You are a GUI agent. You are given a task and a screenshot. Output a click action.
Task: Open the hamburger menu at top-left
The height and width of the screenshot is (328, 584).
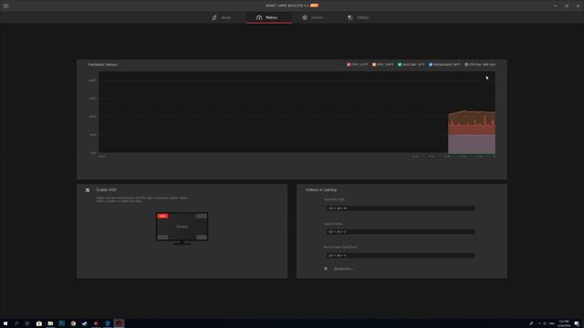[x=6, y=6]
